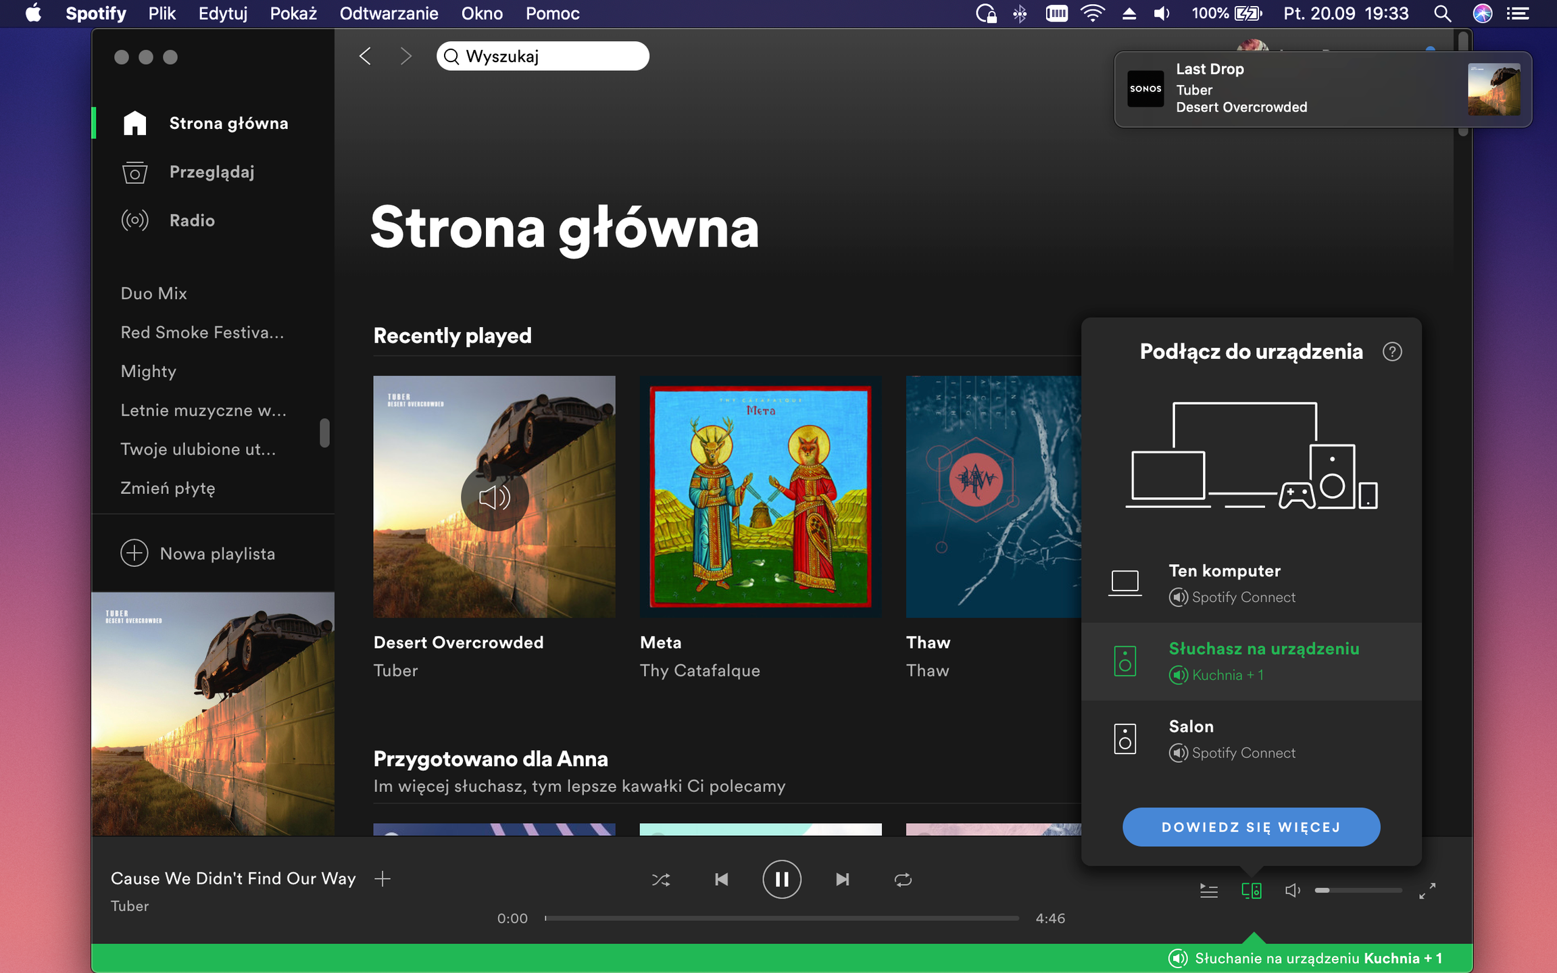Open the Wi-Fi menu bar icon

(x=1093, y=14)
